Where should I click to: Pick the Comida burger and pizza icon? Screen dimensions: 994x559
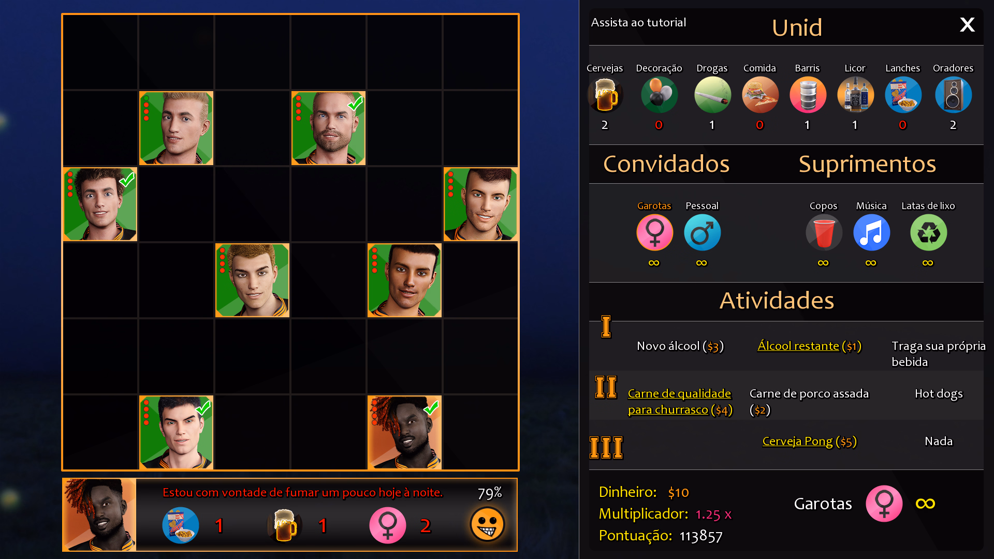point(760,95)
